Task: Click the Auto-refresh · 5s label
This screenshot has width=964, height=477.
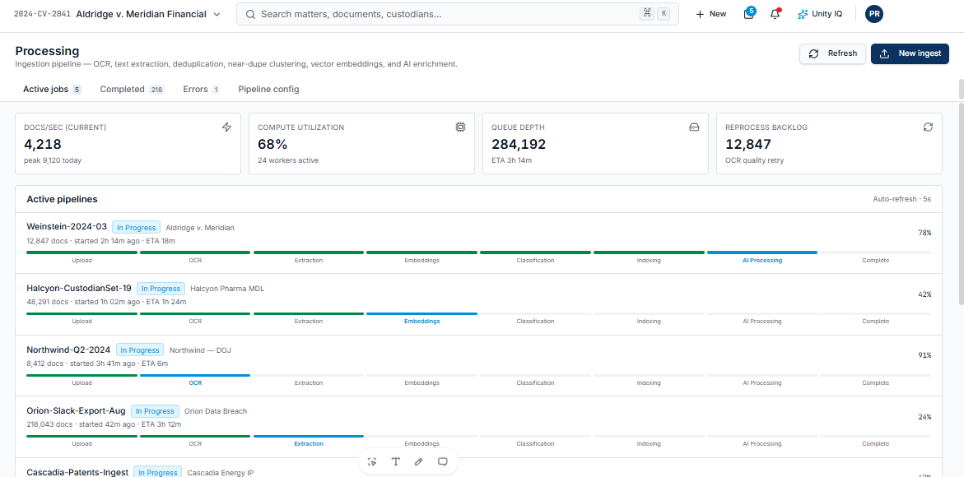Action: [x=902, y=200]
